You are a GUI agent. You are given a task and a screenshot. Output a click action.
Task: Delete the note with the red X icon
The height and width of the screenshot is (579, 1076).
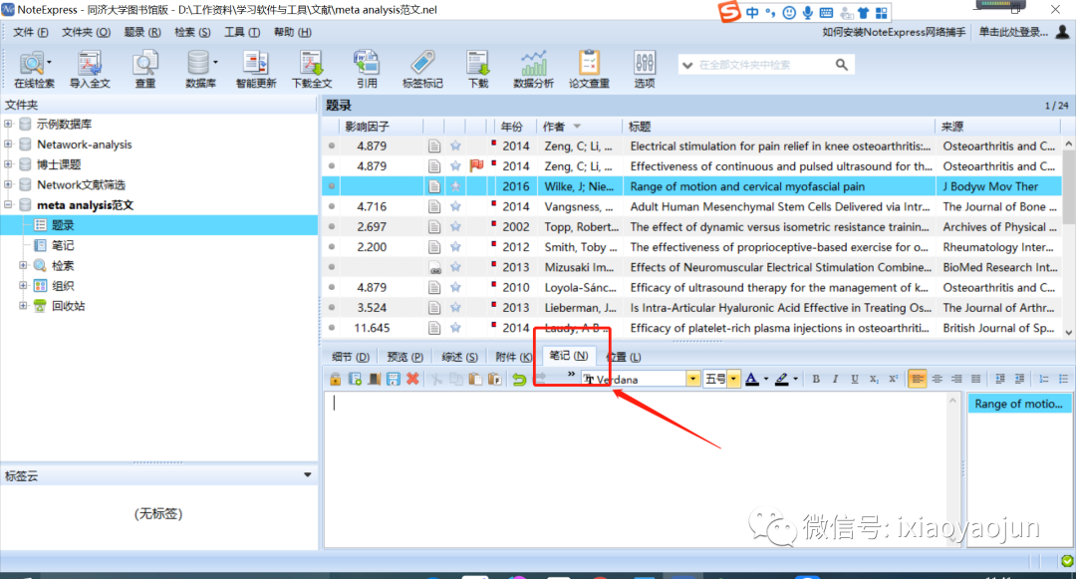click(x=412, y=379)
